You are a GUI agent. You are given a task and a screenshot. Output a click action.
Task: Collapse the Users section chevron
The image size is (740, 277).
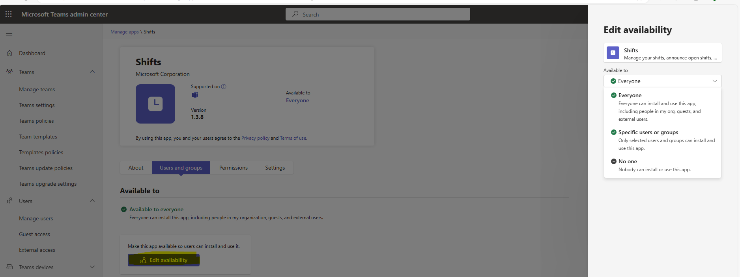tap(92, 201)
